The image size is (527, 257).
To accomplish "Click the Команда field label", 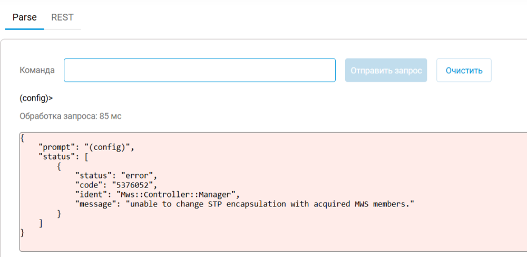I will [x=37, y=70].
